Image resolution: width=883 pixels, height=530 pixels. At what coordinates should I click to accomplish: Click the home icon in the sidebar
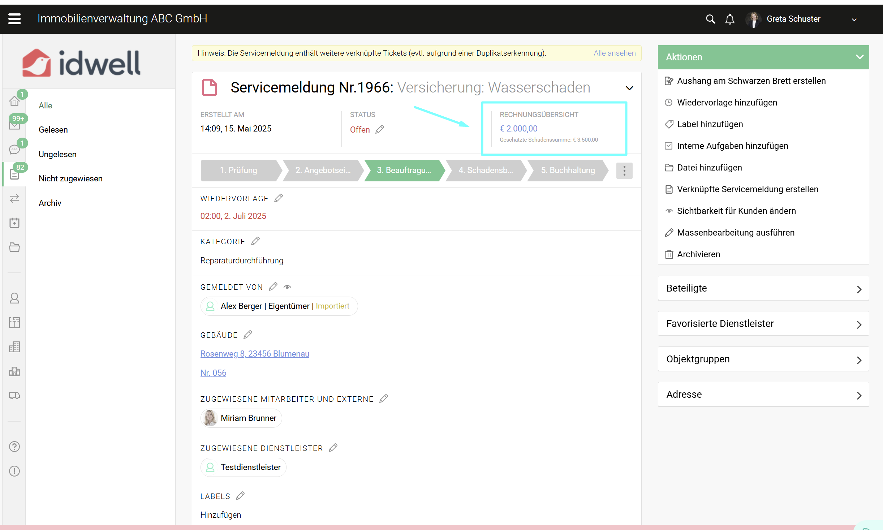tap(14, 101)
